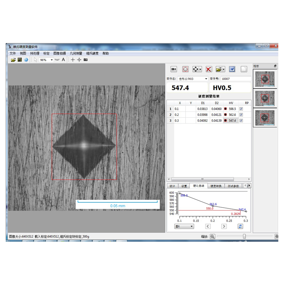Viewport: 285px width, 285px height.
Task: Choose the scale bar ruler tool
Action: coord(57,59)
